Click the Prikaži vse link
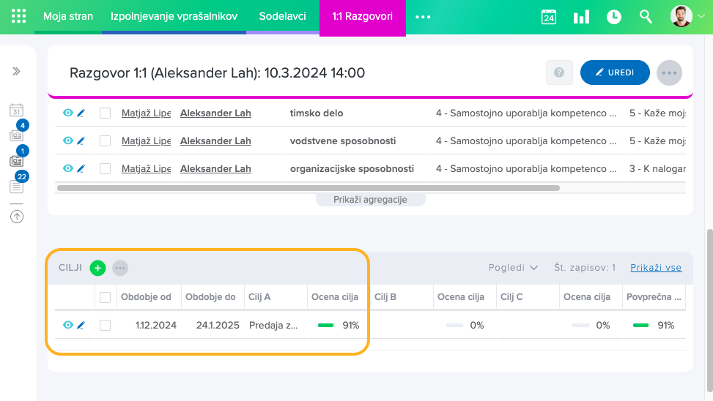The image size is (713, 401). click(656, 268)
